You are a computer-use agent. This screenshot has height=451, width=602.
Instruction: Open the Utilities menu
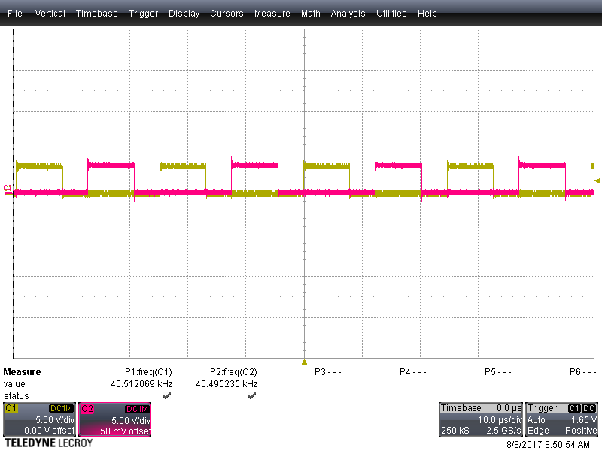point(391,14)
